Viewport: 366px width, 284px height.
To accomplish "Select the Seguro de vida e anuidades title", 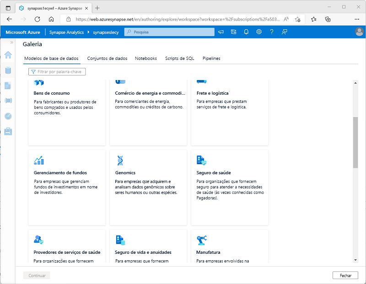I will 143,252.
